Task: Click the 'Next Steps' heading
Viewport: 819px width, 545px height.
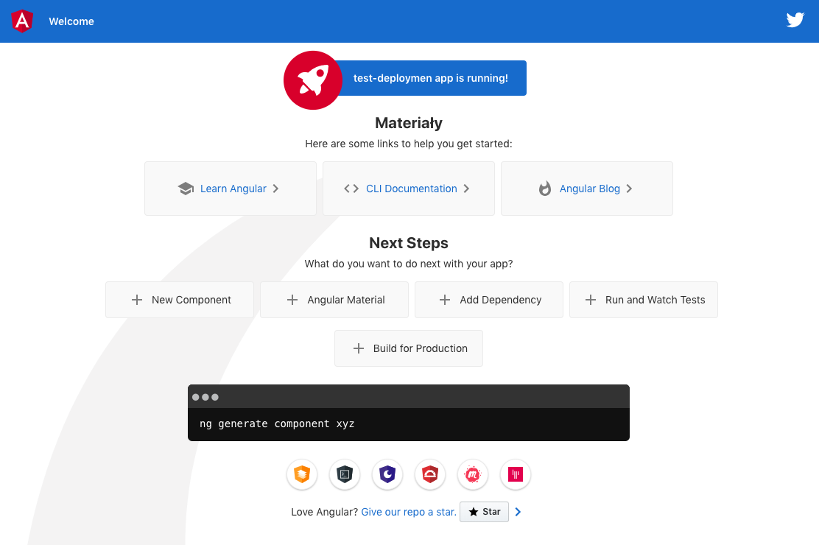Action: pyautogui.click(x=409, y=243)
